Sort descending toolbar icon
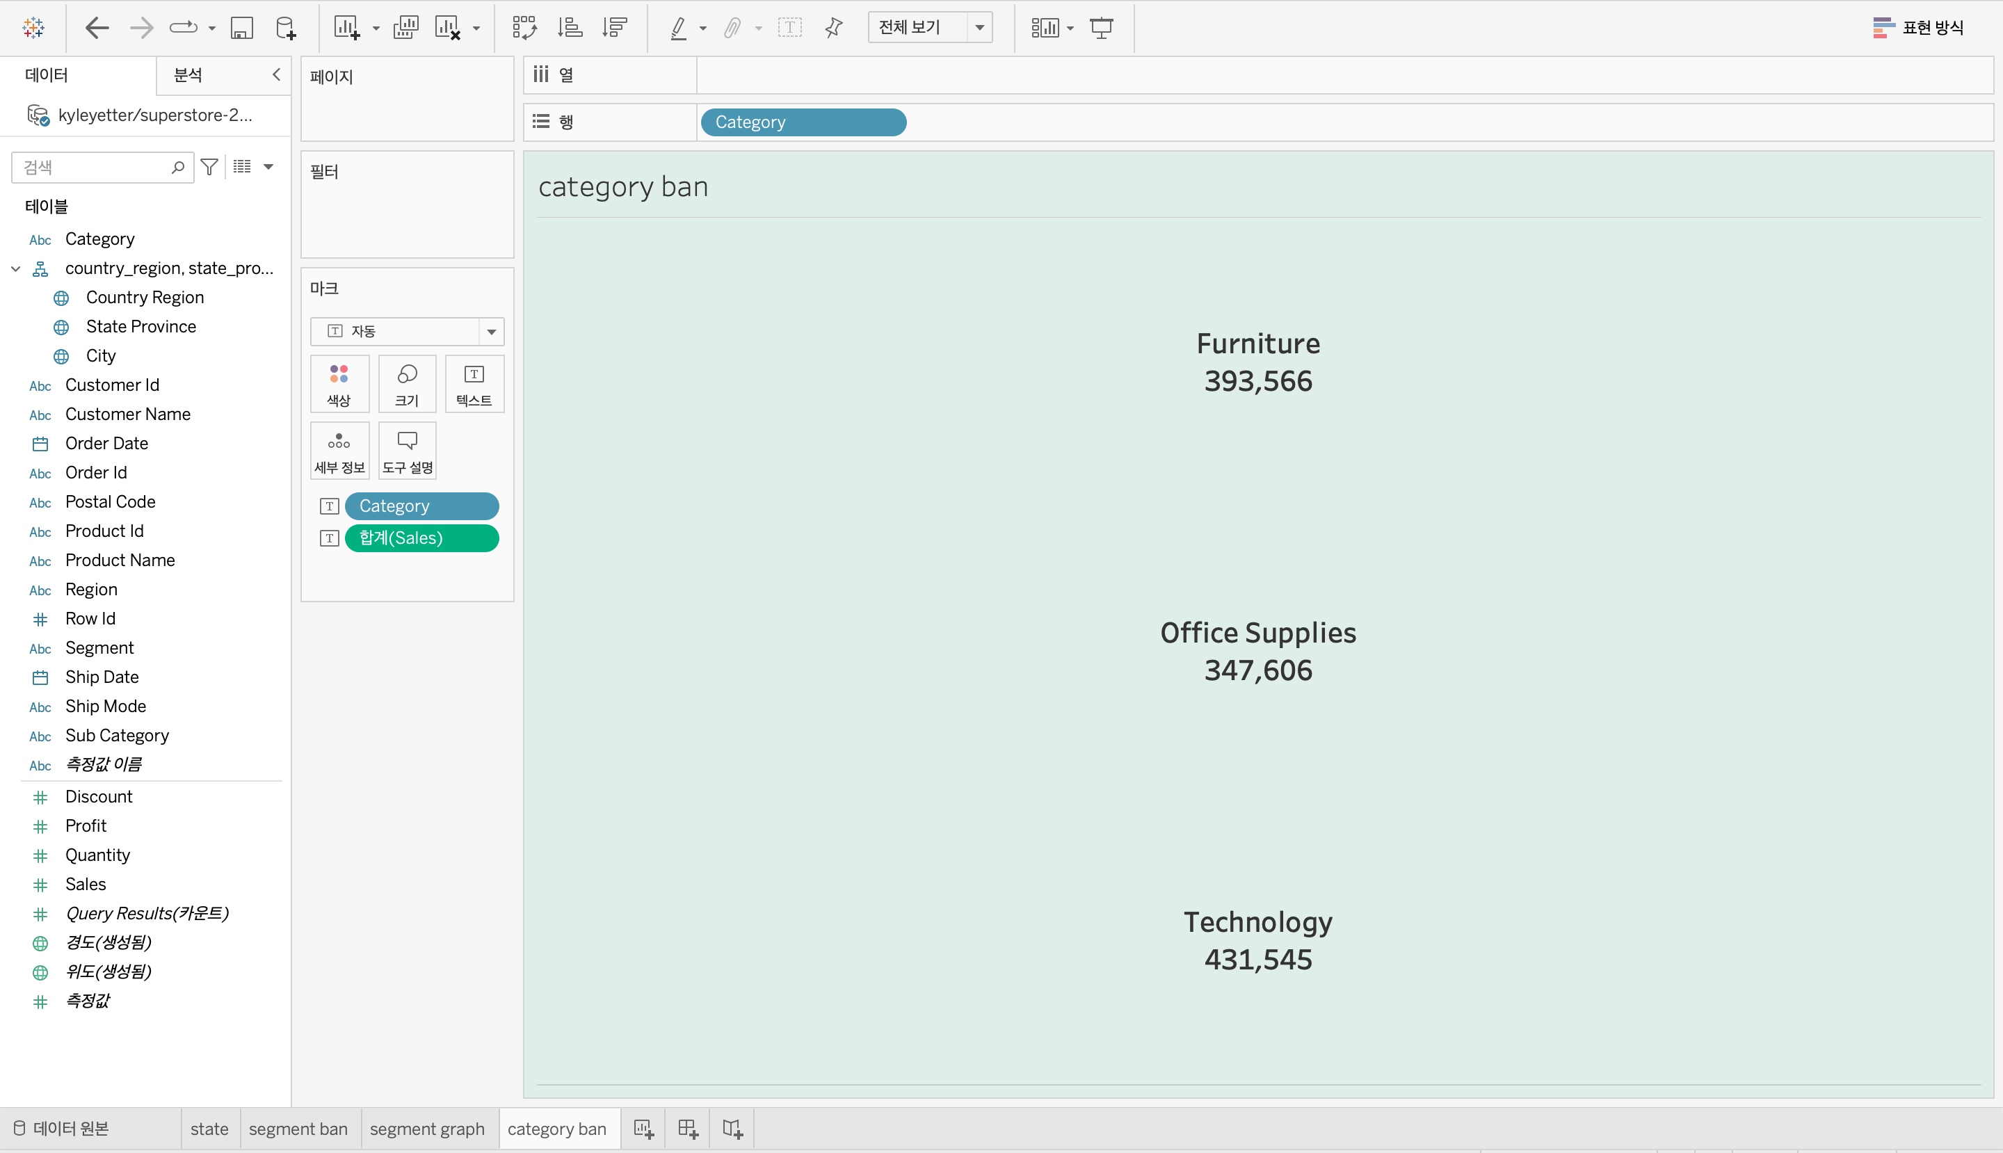The image size is (2003, 1153). click(615, 29)
